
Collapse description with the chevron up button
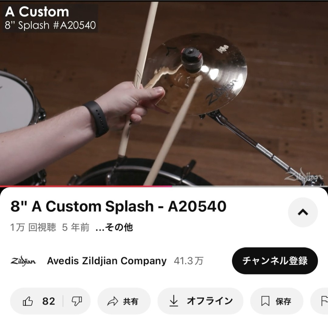coord(303,212)
